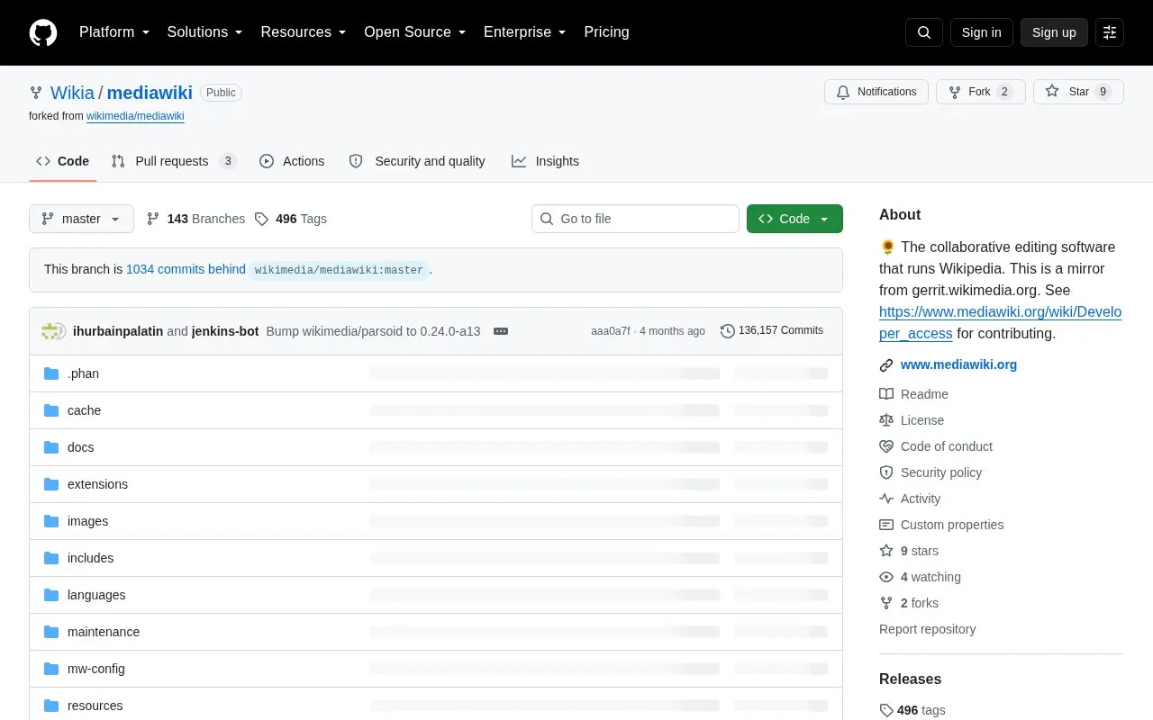The width and height of the screenshot is (1153, 720).
Task: Expand the Resources menu
Action: click(x=304, y=32)
